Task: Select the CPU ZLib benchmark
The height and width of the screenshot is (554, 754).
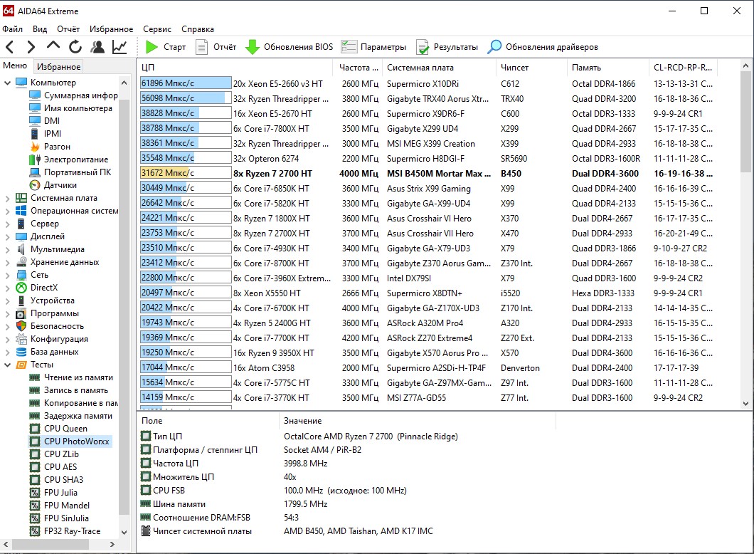Action: [x=61, y=454]
